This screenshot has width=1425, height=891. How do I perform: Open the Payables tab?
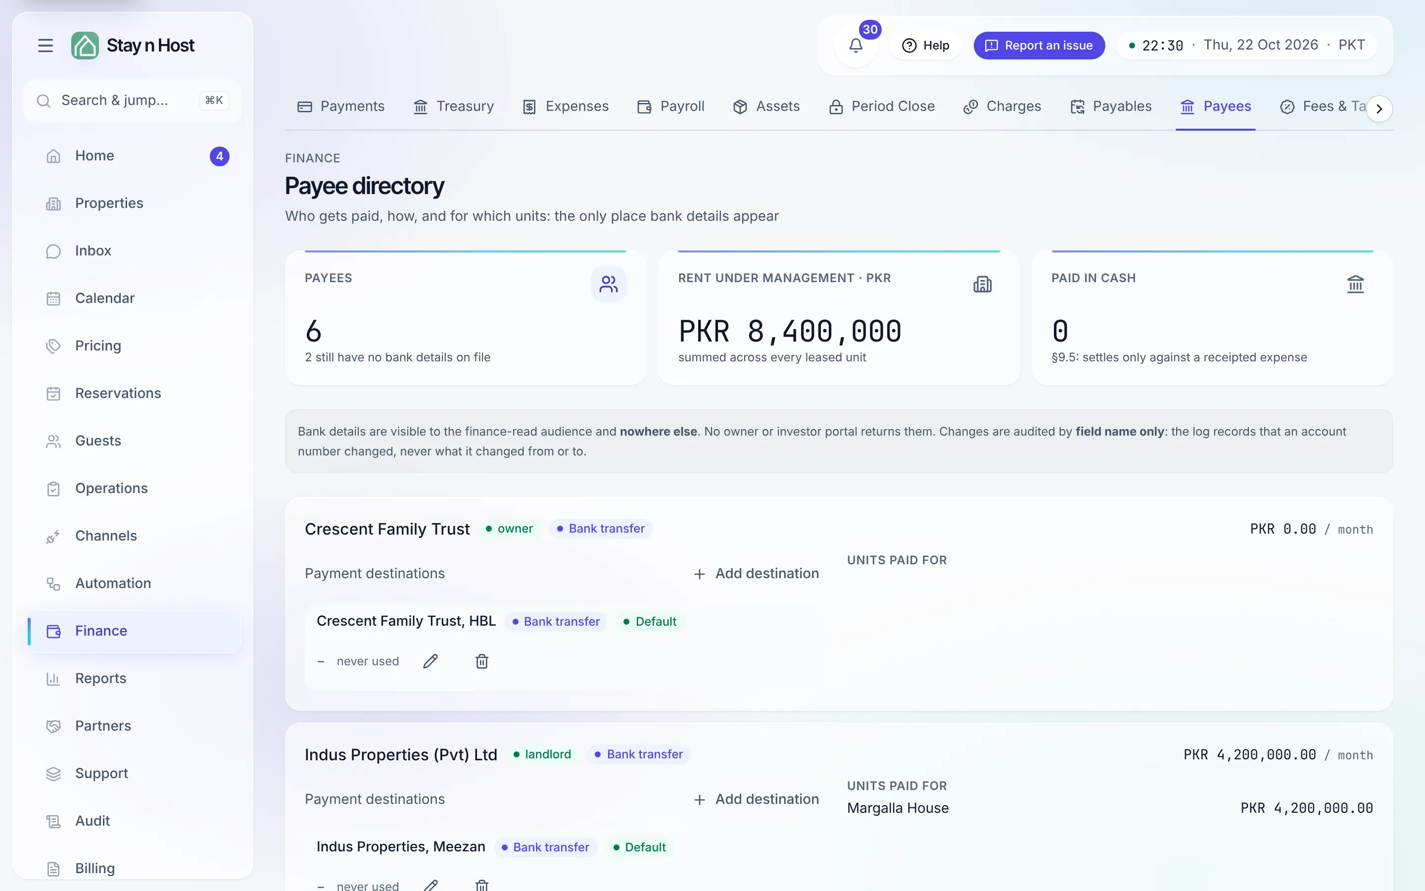click(1110, 106)
